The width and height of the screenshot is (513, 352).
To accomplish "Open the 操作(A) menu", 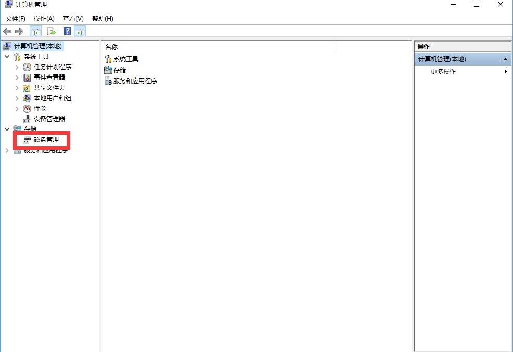I will [44, 19].
